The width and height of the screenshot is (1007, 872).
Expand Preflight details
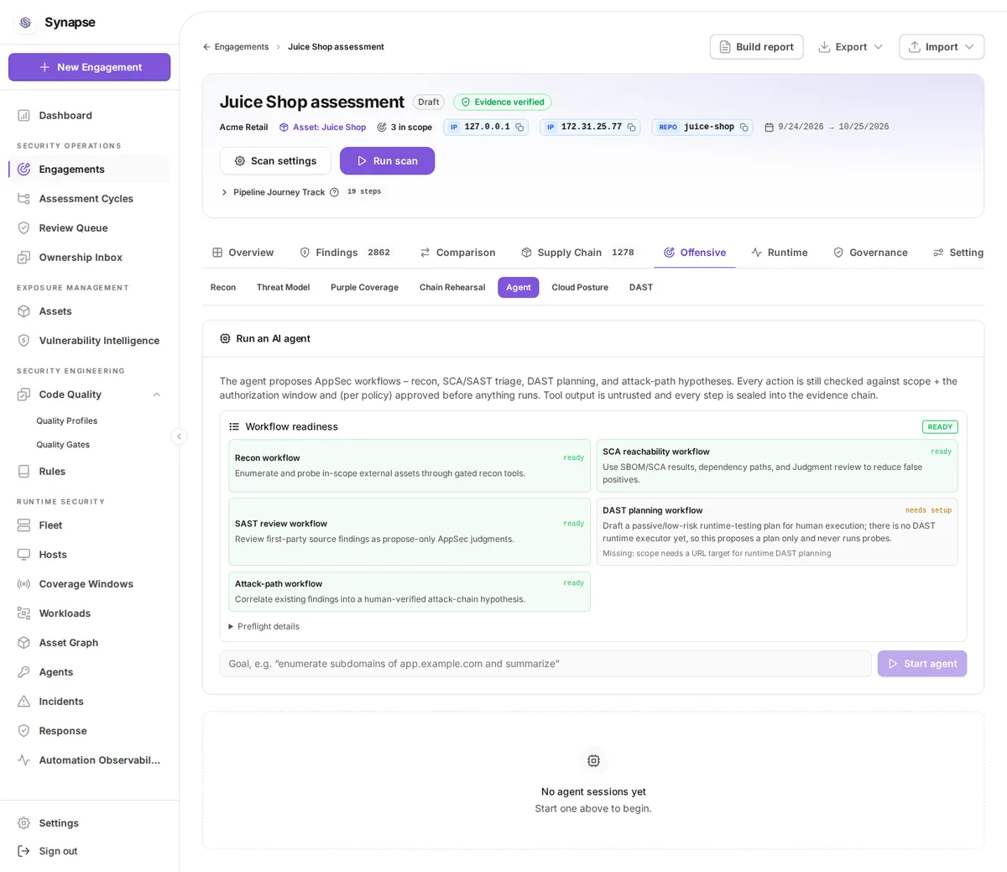click(x=263, y=627)
